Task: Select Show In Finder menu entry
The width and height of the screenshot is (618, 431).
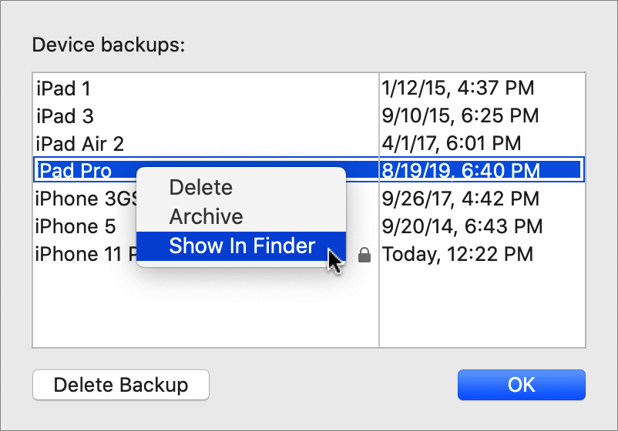Action: point(242,246)
